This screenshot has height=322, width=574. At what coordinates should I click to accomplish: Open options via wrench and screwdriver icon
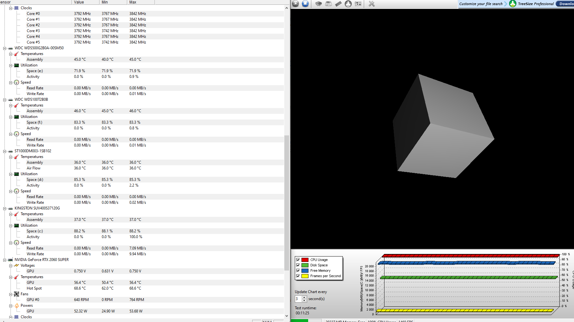[x=371, y=4]
